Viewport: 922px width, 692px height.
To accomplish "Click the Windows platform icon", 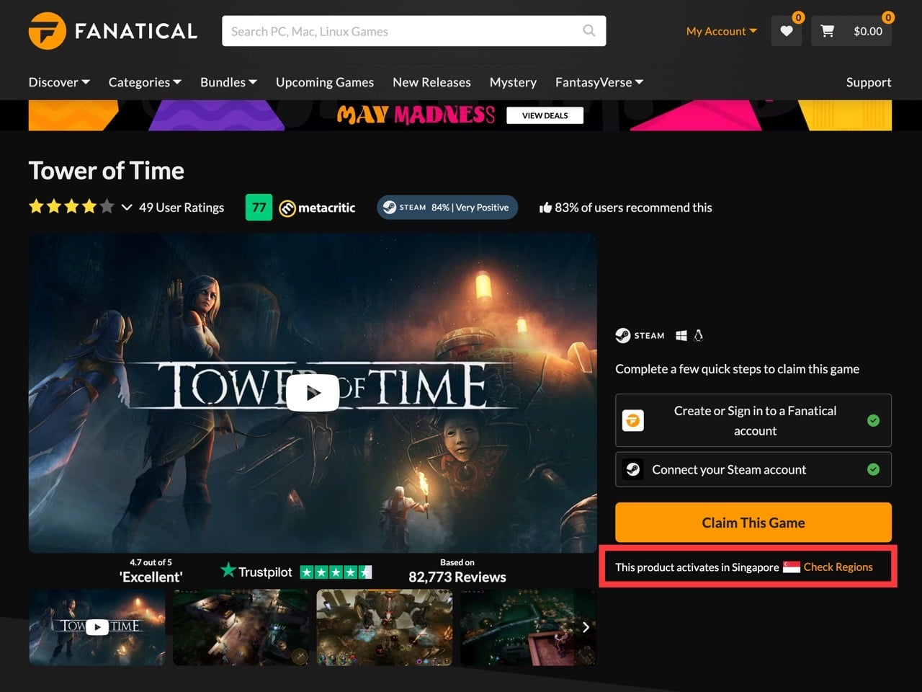I will coord(681,335).
